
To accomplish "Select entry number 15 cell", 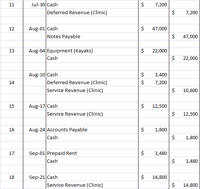I will click(x=12, y=106).
